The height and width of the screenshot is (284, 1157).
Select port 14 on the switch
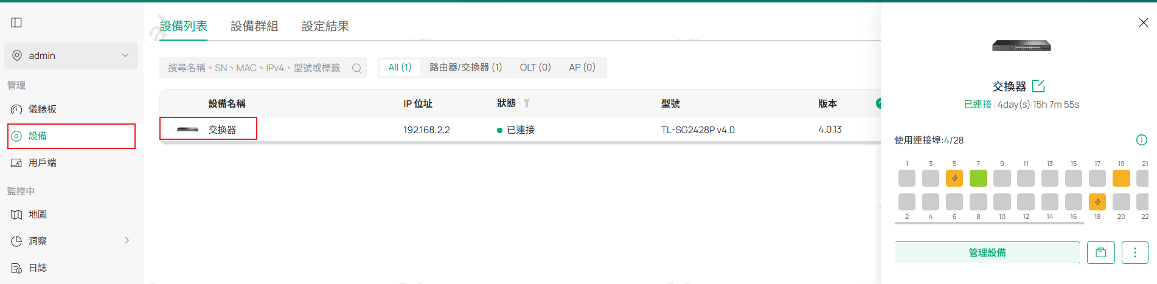pyautogui.click(x=1050, y=202)
